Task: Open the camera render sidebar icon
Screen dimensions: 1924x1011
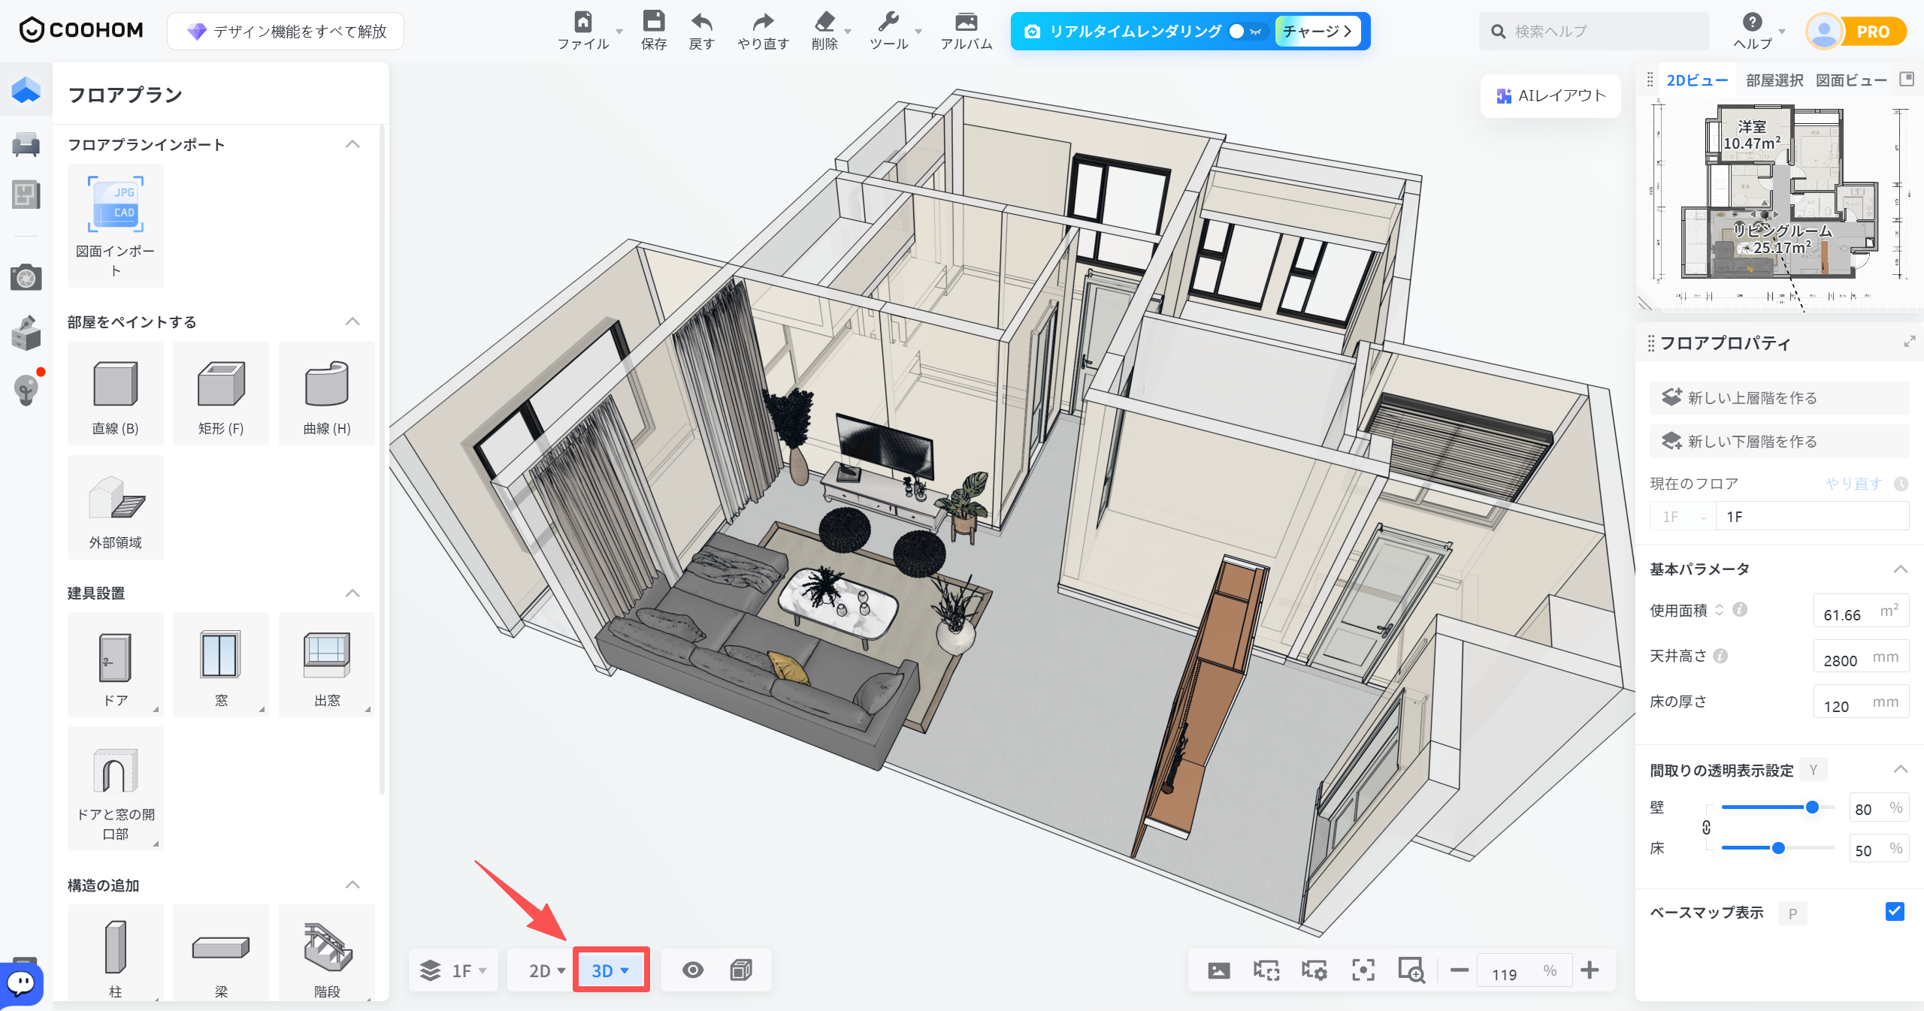Action: [26, 277]
